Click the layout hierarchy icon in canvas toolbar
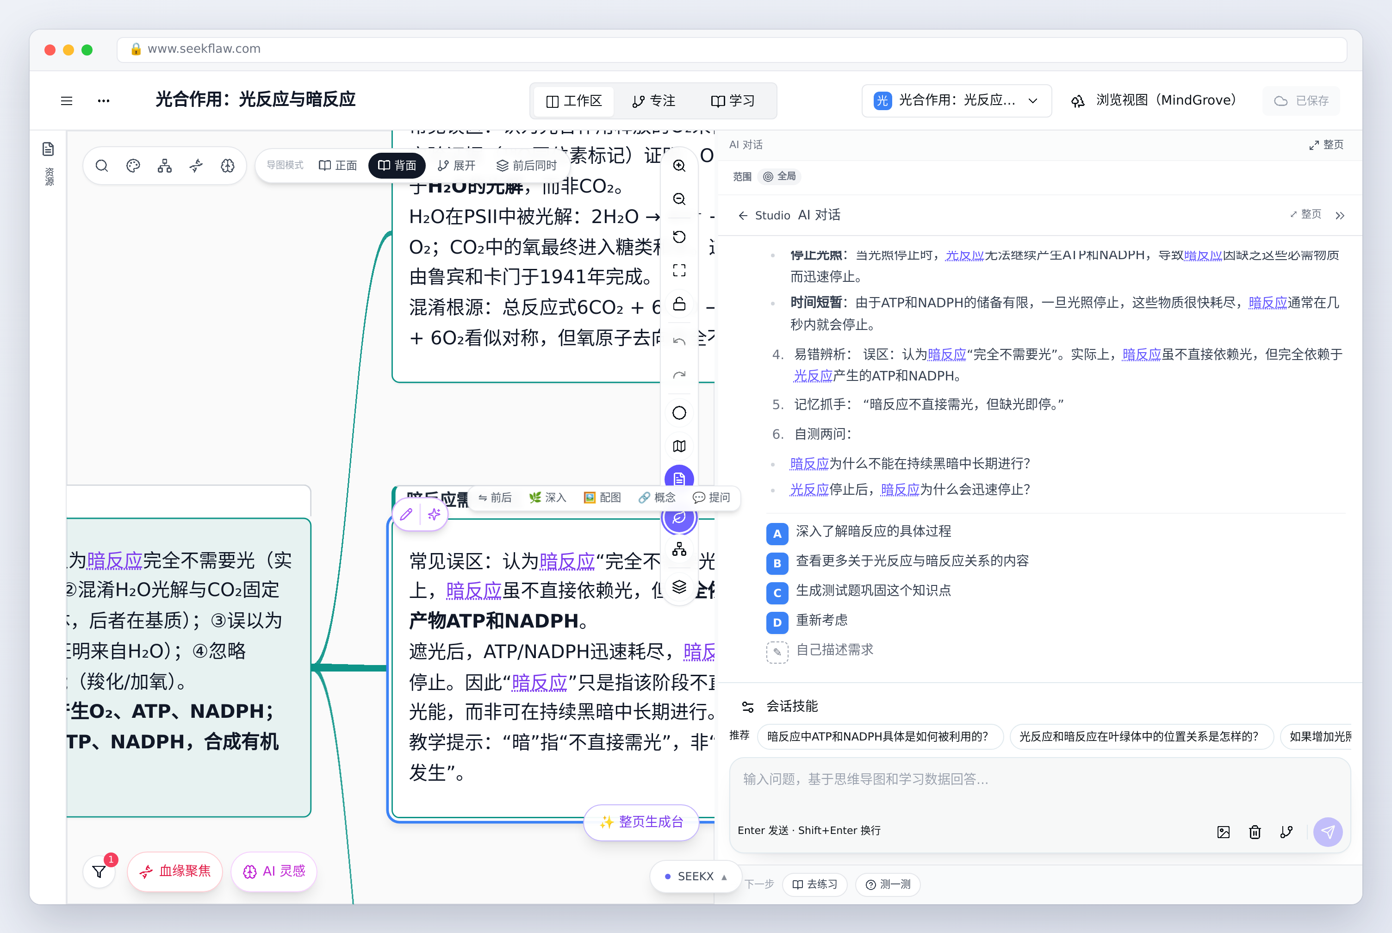The image size is (1392, 933). point(165,165)
